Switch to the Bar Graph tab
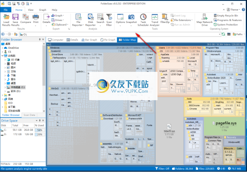The height and width of the screenshot is (172, 247). tap(89, 40)
